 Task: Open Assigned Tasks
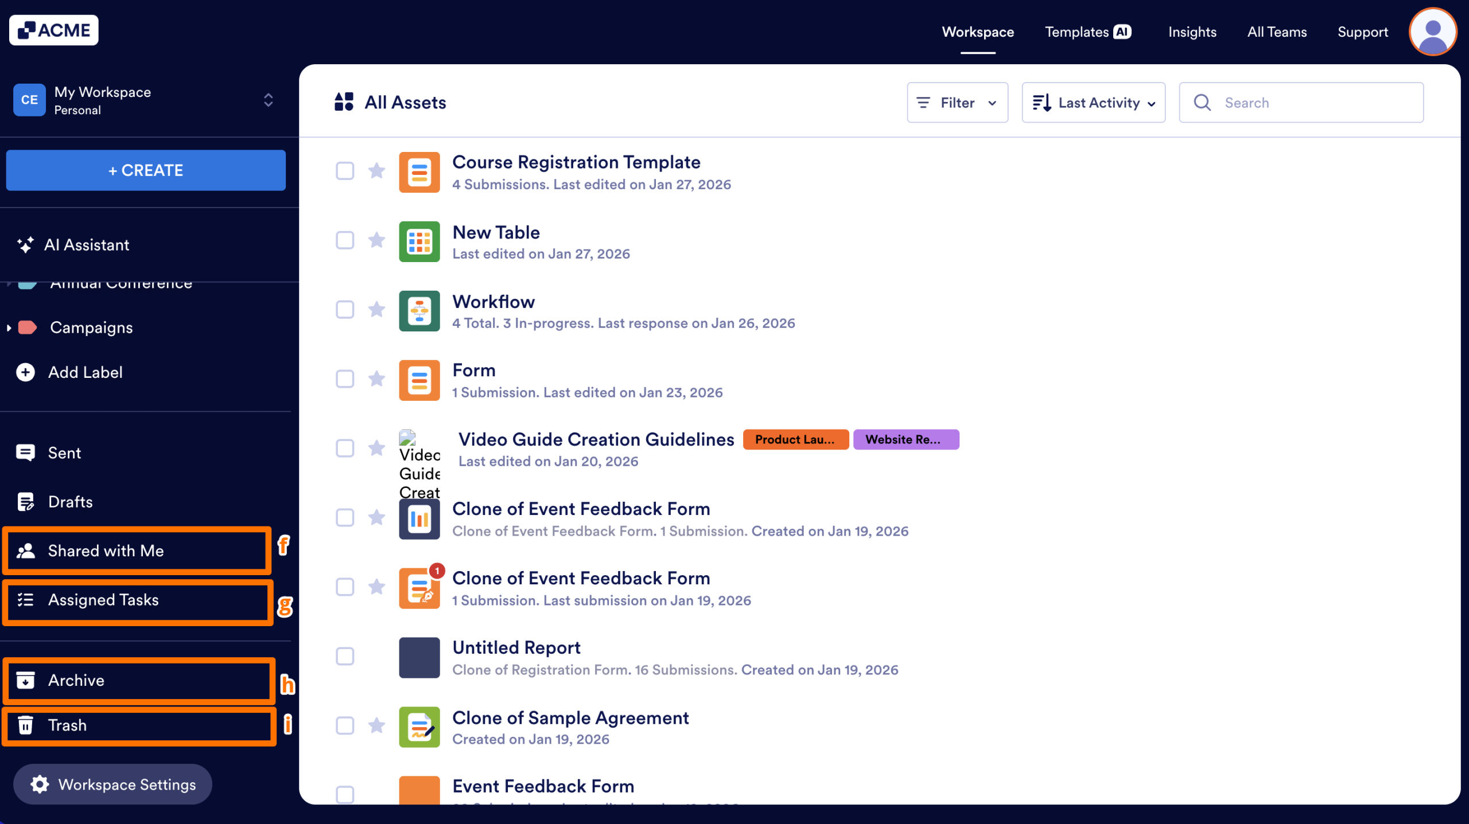[138, 601]
